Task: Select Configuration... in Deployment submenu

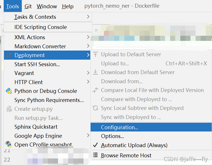Action: tap(119, 128)
